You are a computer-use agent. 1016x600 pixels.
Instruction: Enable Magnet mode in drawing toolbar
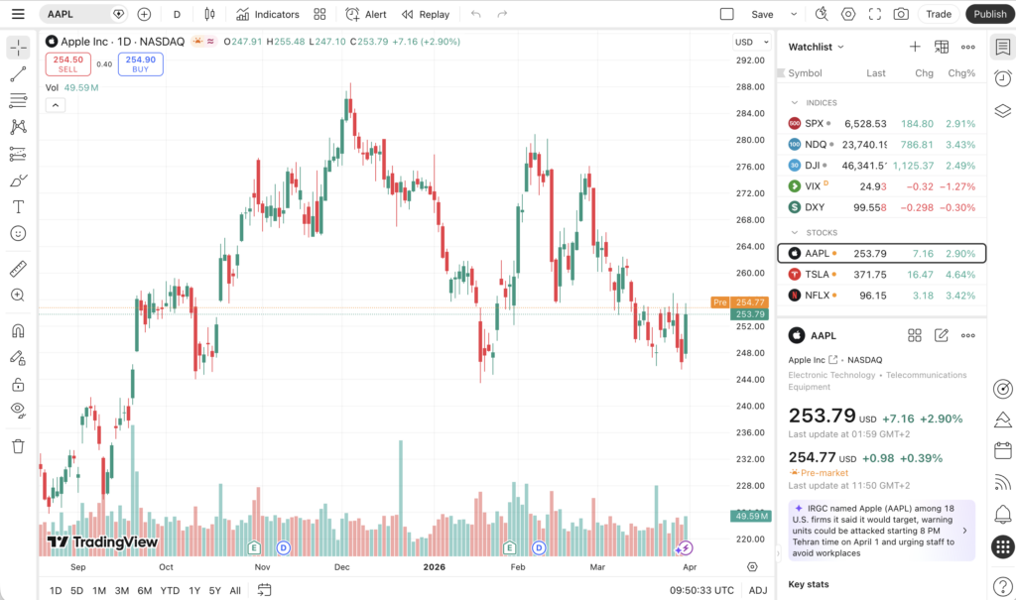click(18, 329)
